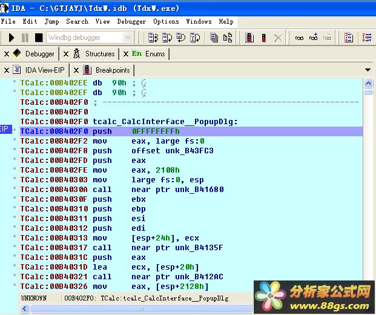Click the call target unk_B41680
Screen dimensions: 376x315
click(x=199, y=190)
